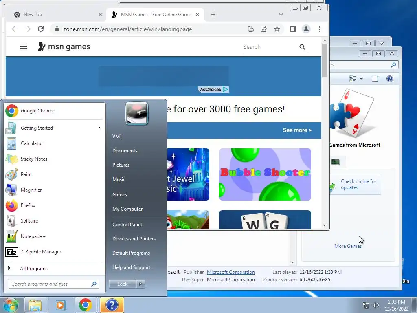The image size is (417, 313).
Task: Click the Lock button
Action: coord(122,284)
